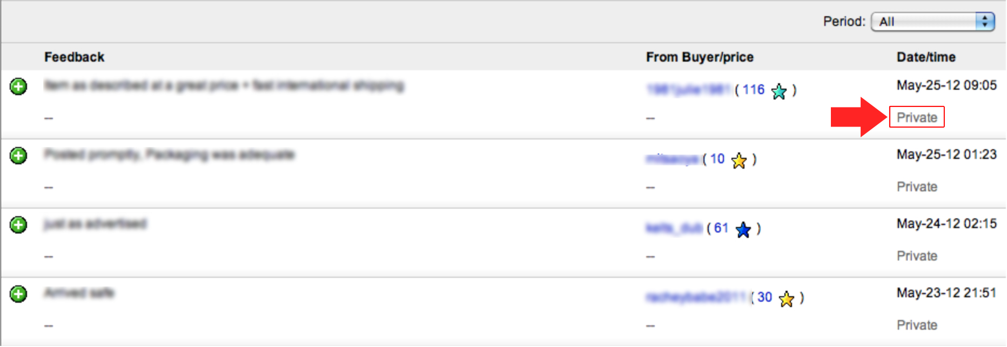This screenshot has width=1007, height=347.
Task: Open the feedback score 61 link
Action: pyautogui.click(x=721, y=228)
